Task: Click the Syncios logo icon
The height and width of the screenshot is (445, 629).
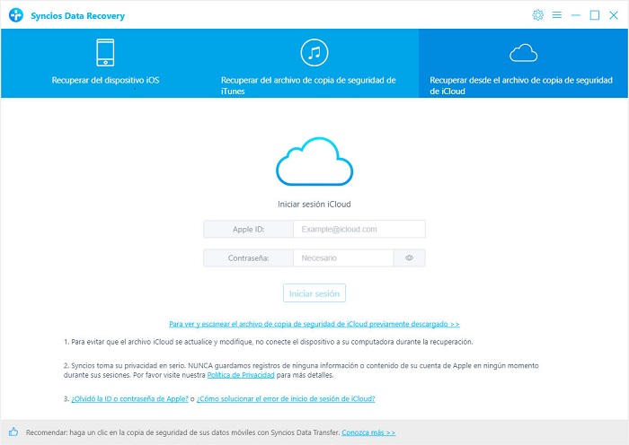Action: click(x=16, y=15)
